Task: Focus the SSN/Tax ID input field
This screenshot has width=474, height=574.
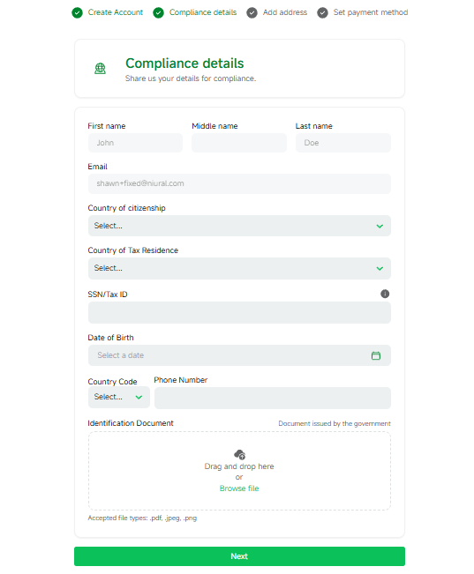Action: [239, 313]
